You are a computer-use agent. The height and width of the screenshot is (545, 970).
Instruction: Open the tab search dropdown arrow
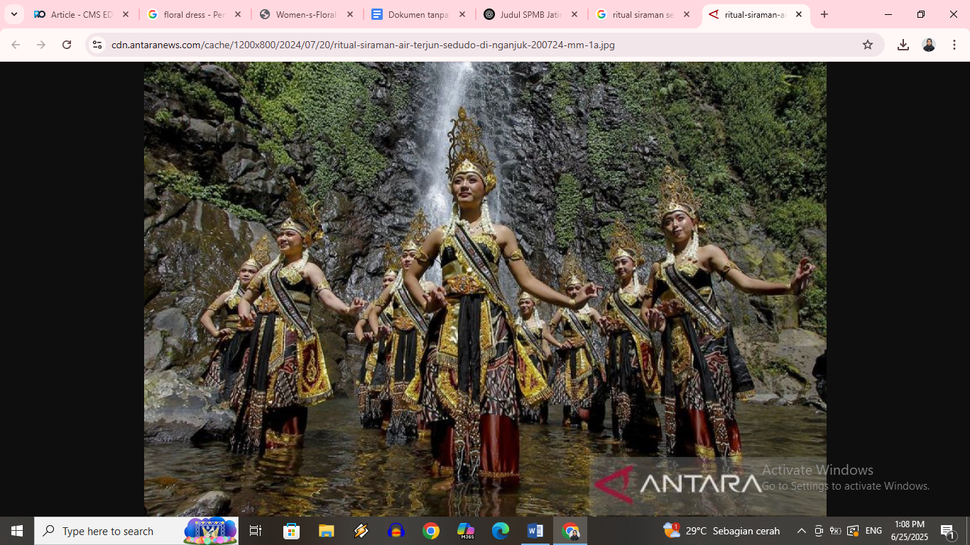click(x=14, y=14)
